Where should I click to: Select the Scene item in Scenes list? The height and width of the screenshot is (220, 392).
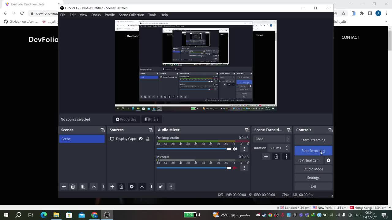click(x=82, y=139)
